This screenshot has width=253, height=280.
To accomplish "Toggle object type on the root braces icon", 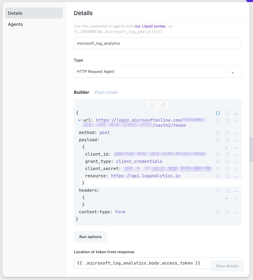I will pyautogui.click(x=218, y=113).
